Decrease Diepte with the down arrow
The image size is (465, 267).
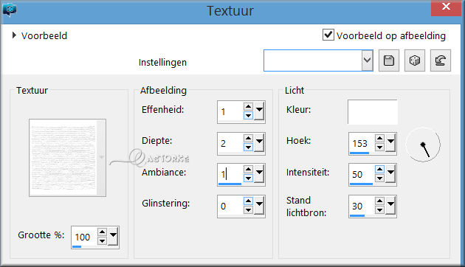coord(248,147)
